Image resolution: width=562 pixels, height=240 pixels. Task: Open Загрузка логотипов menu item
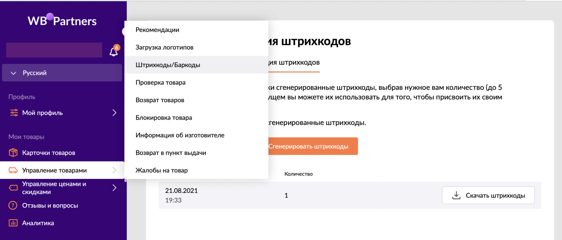(164, 47)
